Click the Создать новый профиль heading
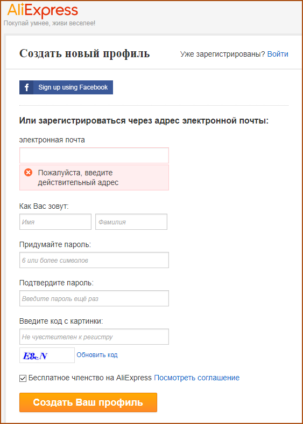The height and width of the screenshot is (424, 303). coord(84,53)
